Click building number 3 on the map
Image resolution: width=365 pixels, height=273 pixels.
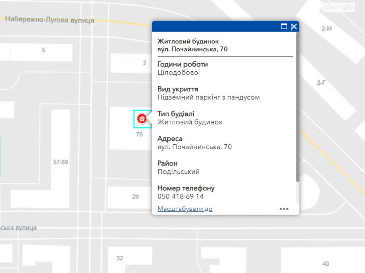[x=144, y=63]
